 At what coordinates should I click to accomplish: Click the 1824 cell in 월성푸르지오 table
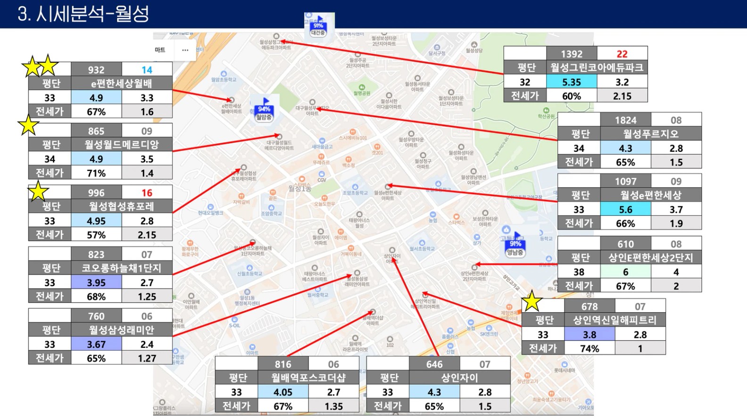pos(626,120)
